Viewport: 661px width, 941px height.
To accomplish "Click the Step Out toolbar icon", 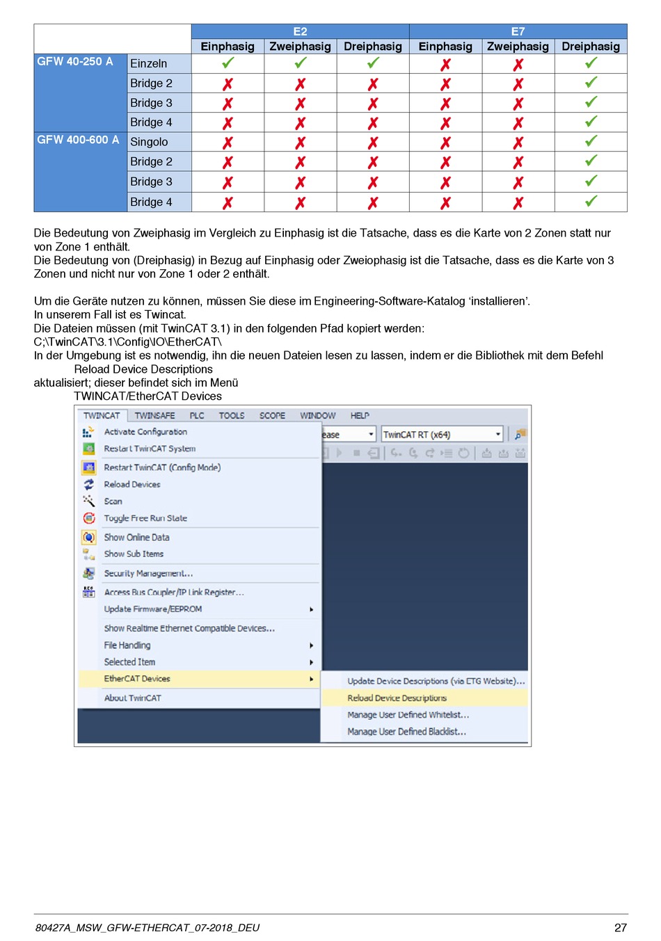I will (x=430, y=453).
